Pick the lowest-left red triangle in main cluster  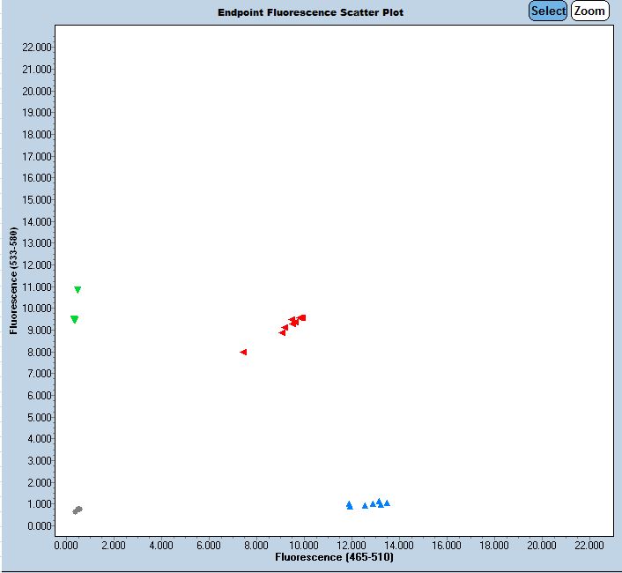tap(282, 332)
